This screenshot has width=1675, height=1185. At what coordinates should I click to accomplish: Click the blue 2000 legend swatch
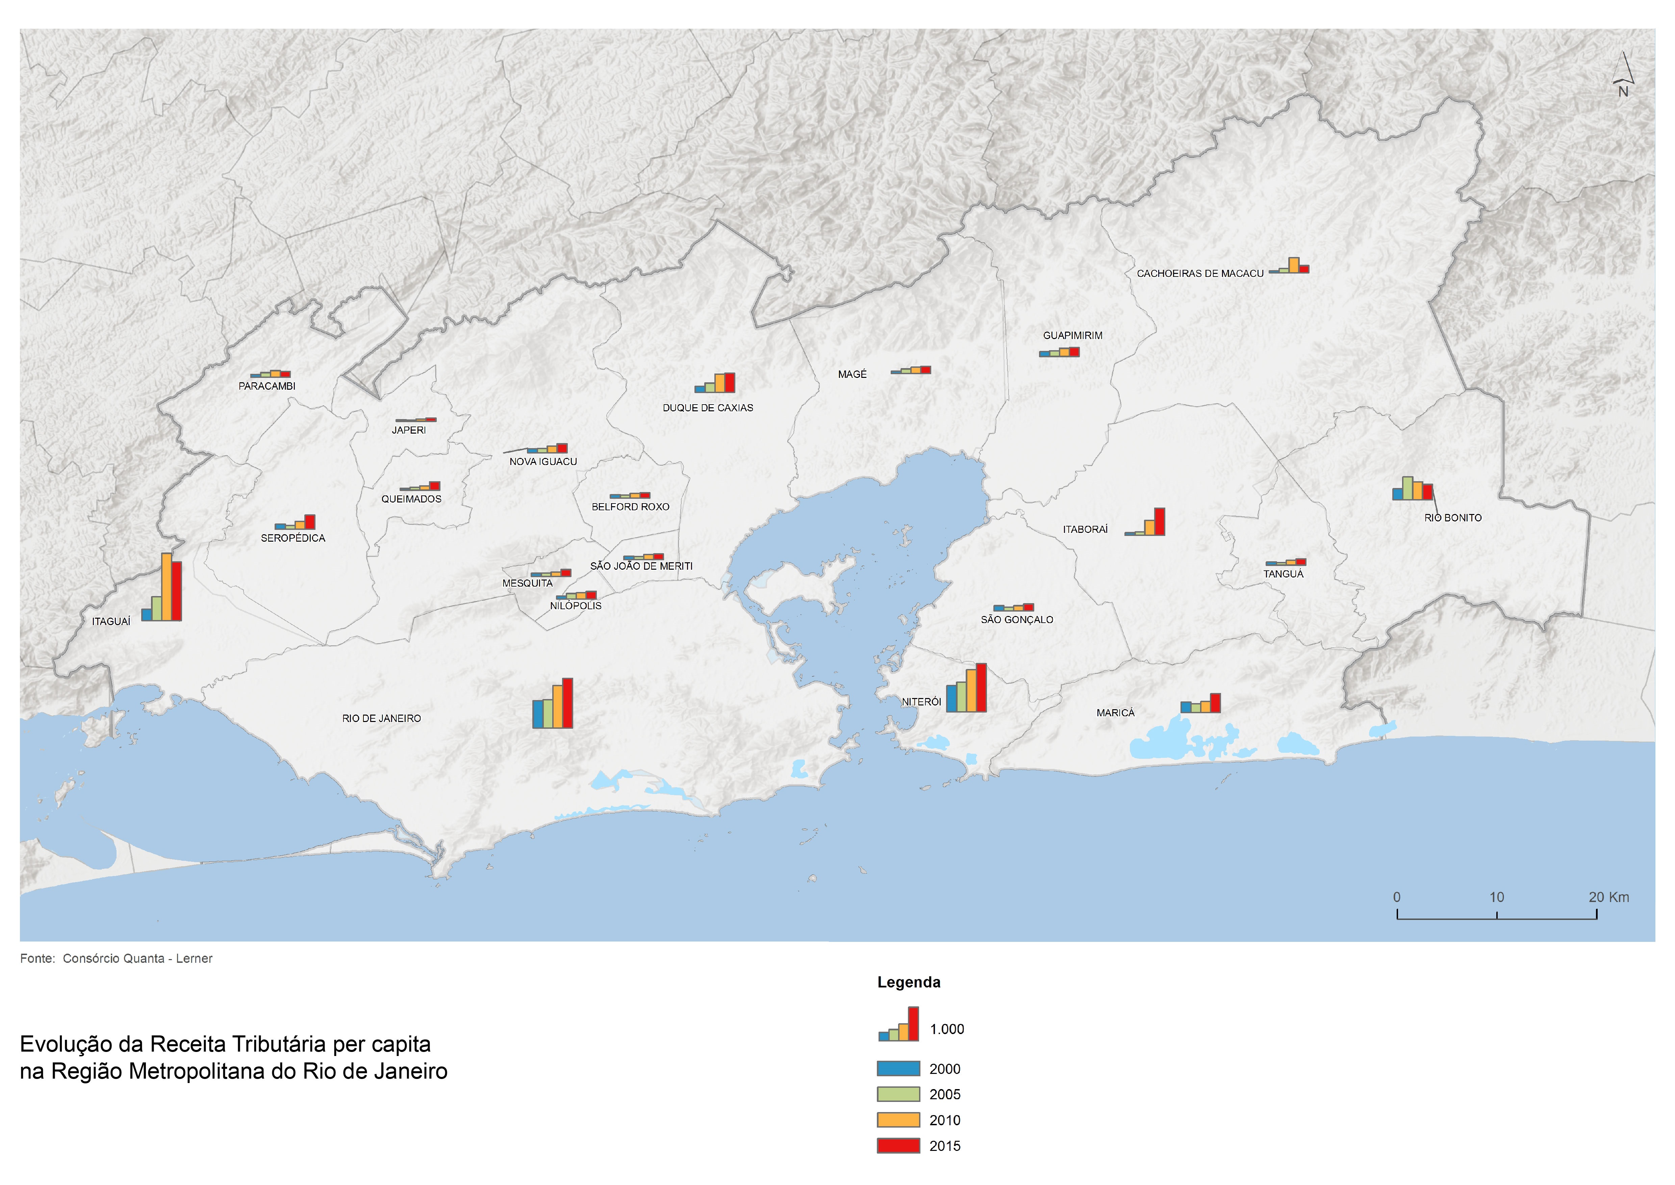(x=898, y=1069)
